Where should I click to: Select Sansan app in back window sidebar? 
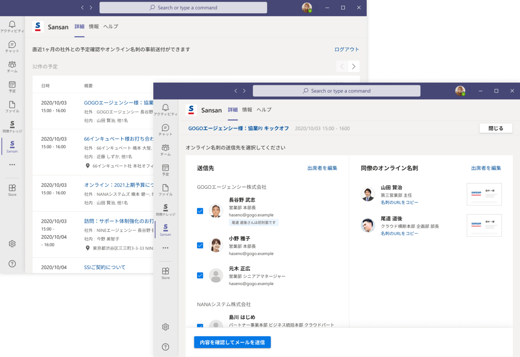tap(12, 147)
